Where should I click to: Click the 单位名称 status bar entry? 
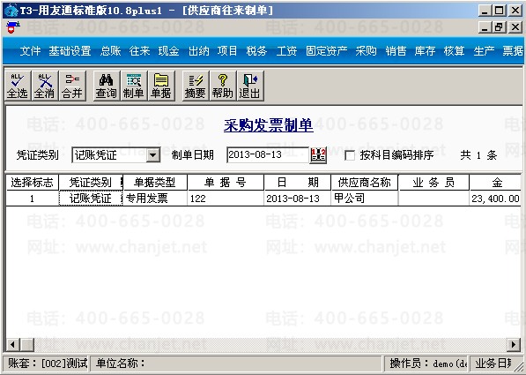coord(236,364)
